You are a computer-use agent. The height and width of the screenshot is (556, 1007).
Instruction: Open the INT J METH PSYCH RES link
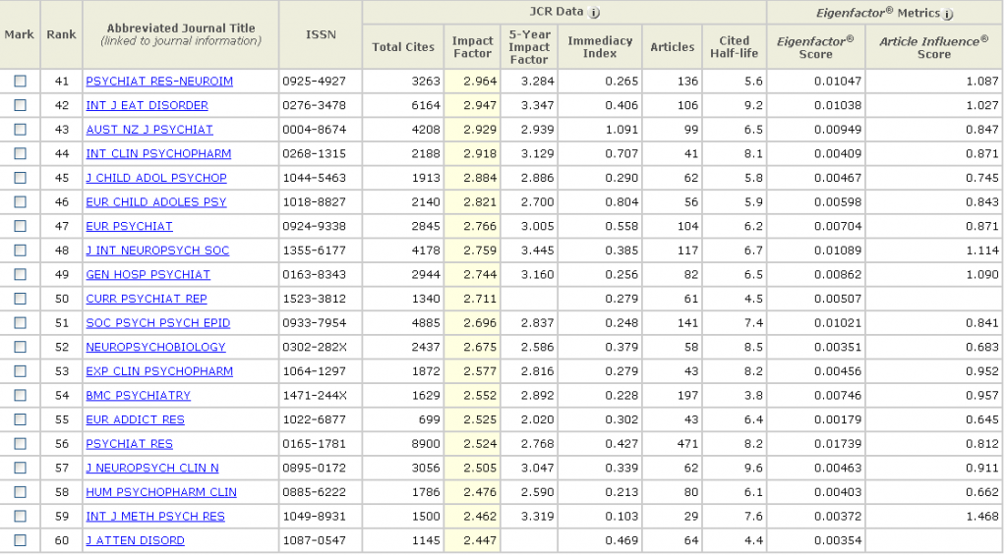(x=155, y=517)
